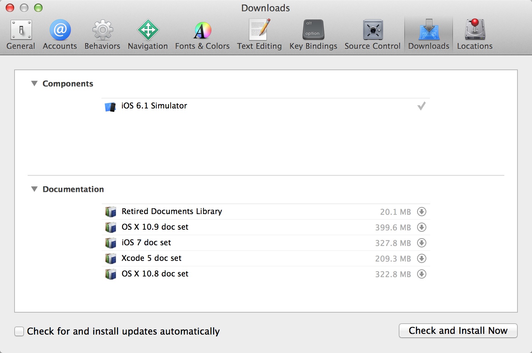This screenshot has height=353, width=532.
Task: Download the Retired Documents Library
Action: pos(421,212)
